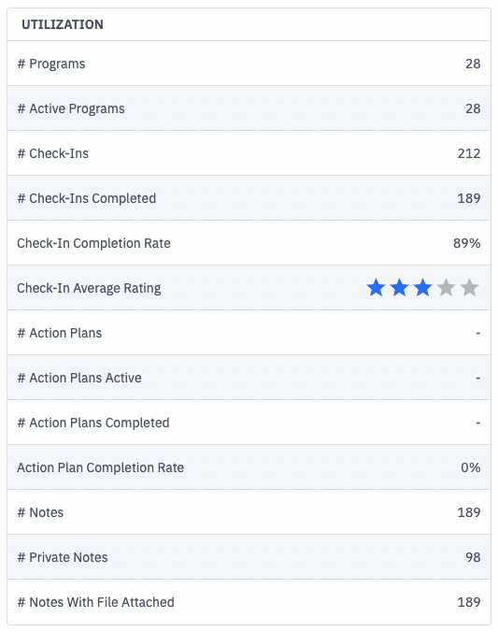Image resolution: width=498 pixels, height=632 pixels.
Task: Click the fifth gray rating star
Action: tap(469, 288)
